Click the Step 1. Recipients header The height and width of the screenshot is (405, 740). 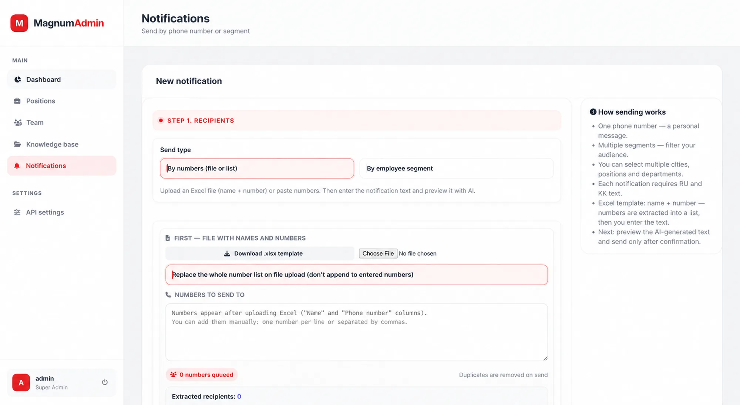pyautogui.click(x=357, y=120)
